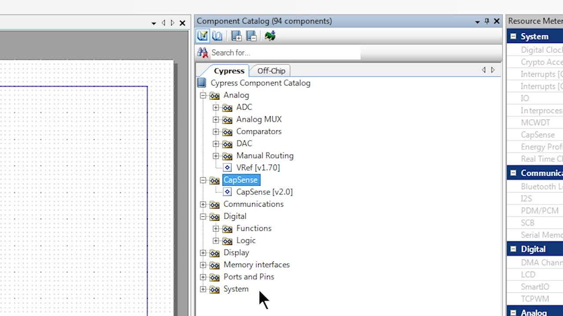563x316 pixels.
Task: Select the highlighted CapSense folder label
Action: pyautogui.click(x=241, y=180)
